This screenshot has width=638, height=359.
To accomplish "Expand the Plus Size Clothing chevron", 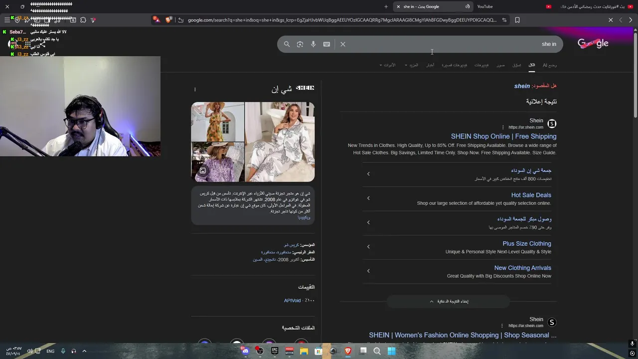I will point(368,246).
